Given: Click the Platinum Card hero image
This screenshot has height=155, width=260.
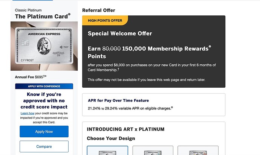Looking at the screenshot, I should coord(44,46).
